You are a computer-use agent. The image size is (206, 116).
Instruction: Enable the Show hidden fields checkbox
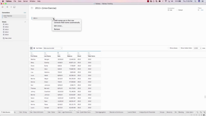pos(180,48)
